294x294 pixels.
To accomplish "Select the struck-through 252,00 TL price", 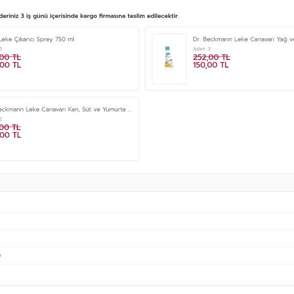I will (211, 57).
